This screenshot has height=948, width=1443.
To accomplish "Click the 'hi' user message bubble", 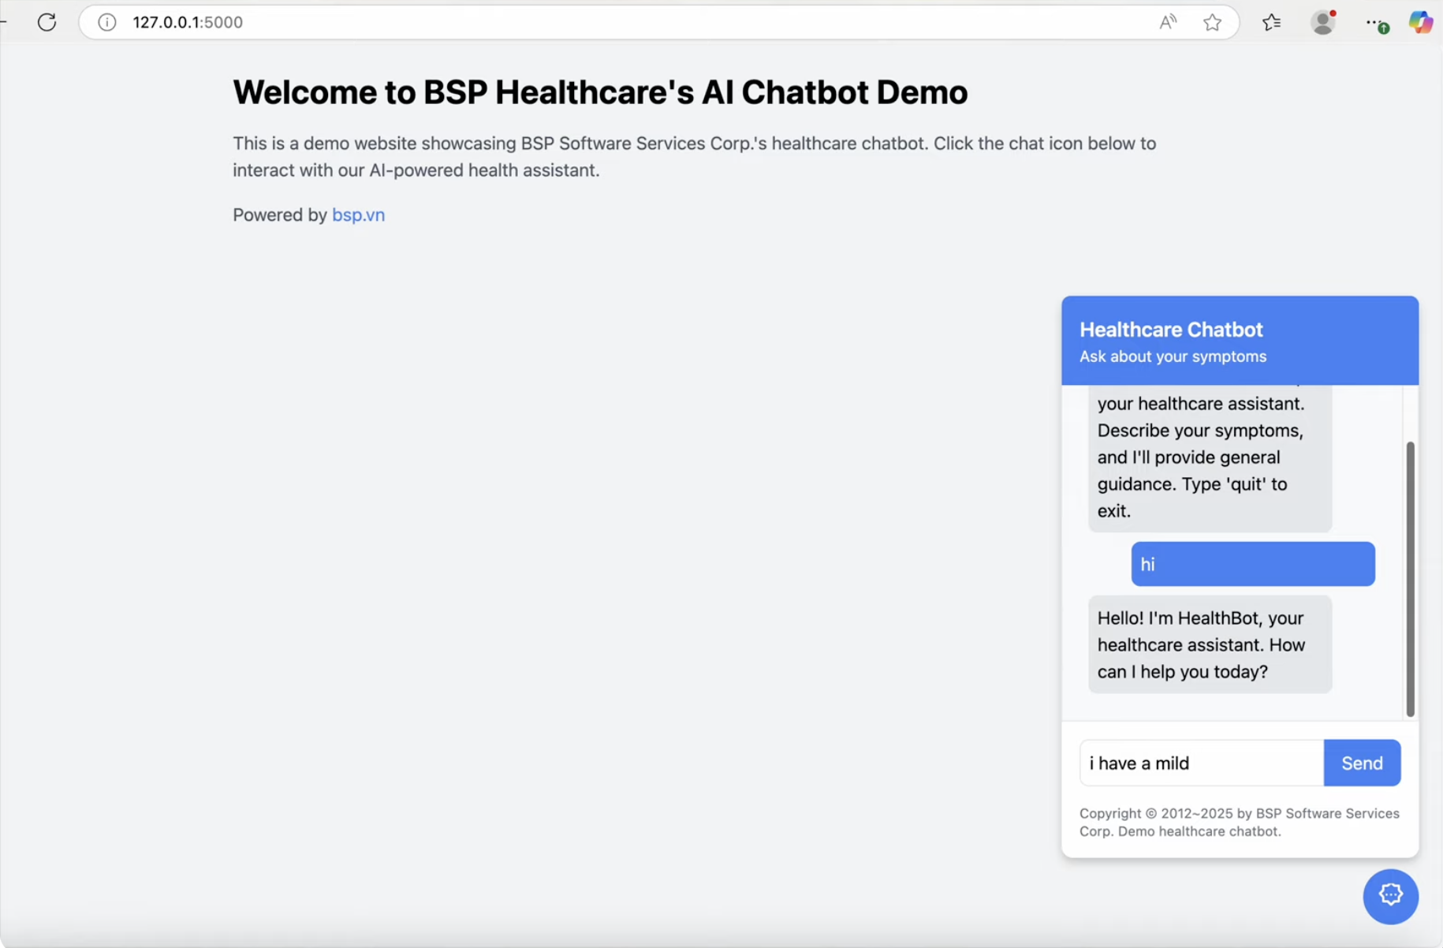I will (x=1253, y=564).
